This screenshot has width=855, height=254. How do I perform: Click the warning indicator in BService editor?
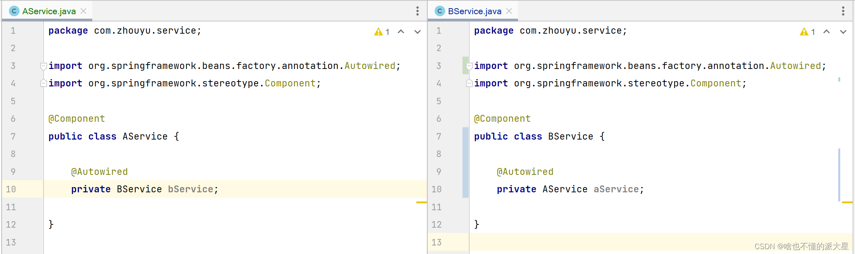point(807,32)
